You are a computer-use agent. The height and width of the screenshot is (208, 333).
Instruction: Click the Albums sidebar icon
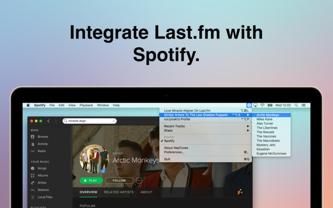(x=32, y=176)
